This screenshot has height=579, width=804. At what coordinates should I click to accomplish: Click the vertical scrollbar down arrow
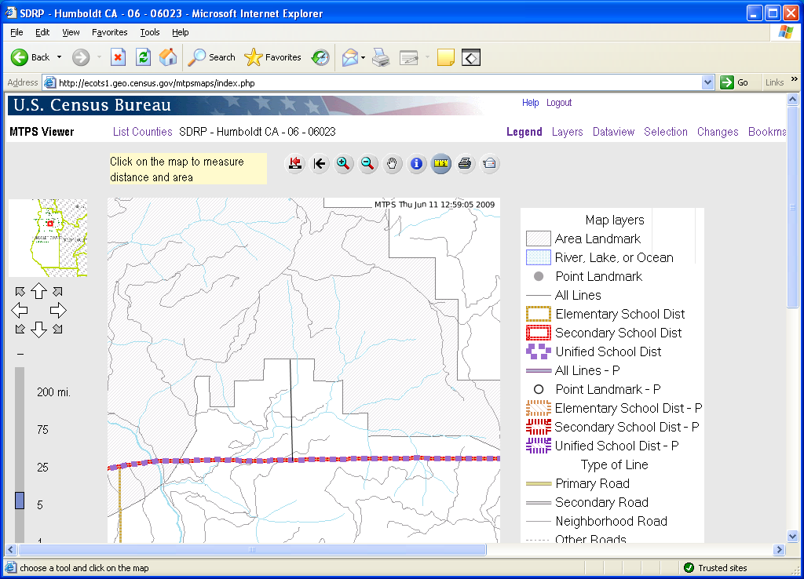[793, 537]
